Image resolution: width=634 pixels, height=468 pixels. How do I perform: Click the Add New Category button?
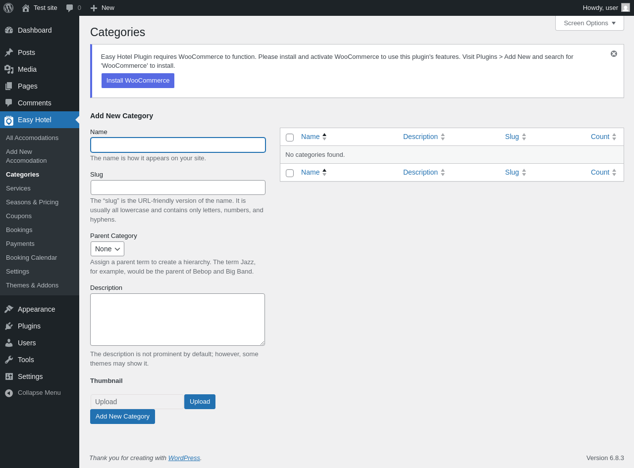pos(122,417)
